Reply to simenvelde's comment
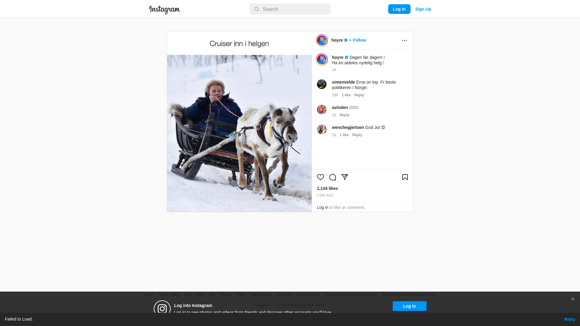This screenshot has width=580, height=326. click(359, 95)
